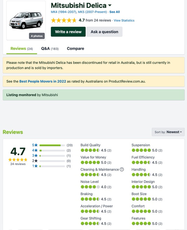Click Acceleration / Power rating dots
Image resolution: width=187 pixels, height=230 pixels.
point(90,211)
